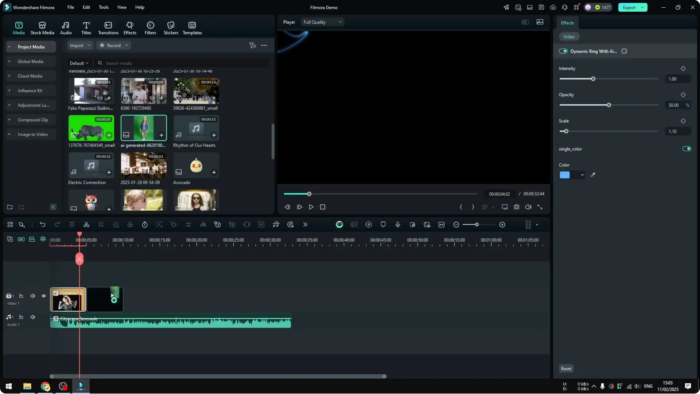The width and height of the screenshot is (700, 394).
Task: Select the Voiceover microphone icon
Action: click(x=398, y=224)
